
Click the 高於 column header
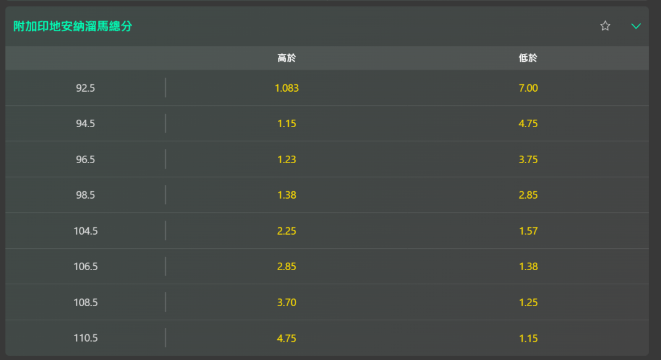(286, 58)
